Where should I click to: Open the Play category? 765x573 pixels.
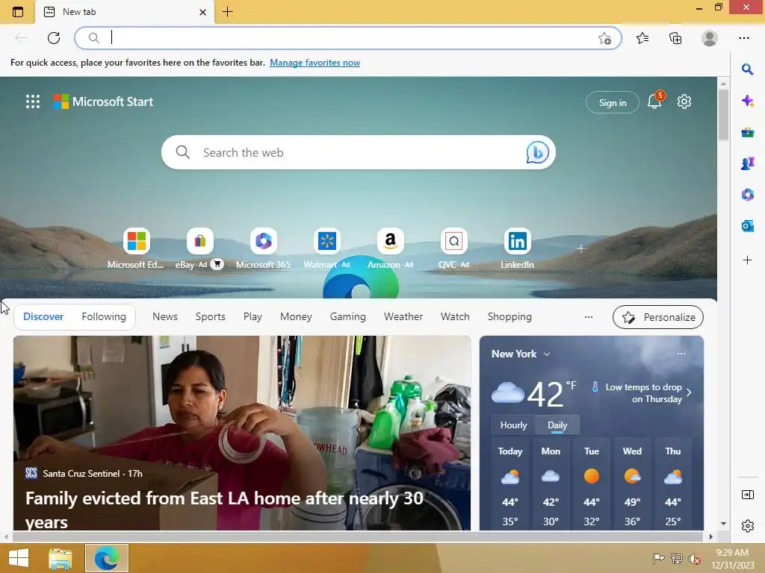click(x=253, y=316)
